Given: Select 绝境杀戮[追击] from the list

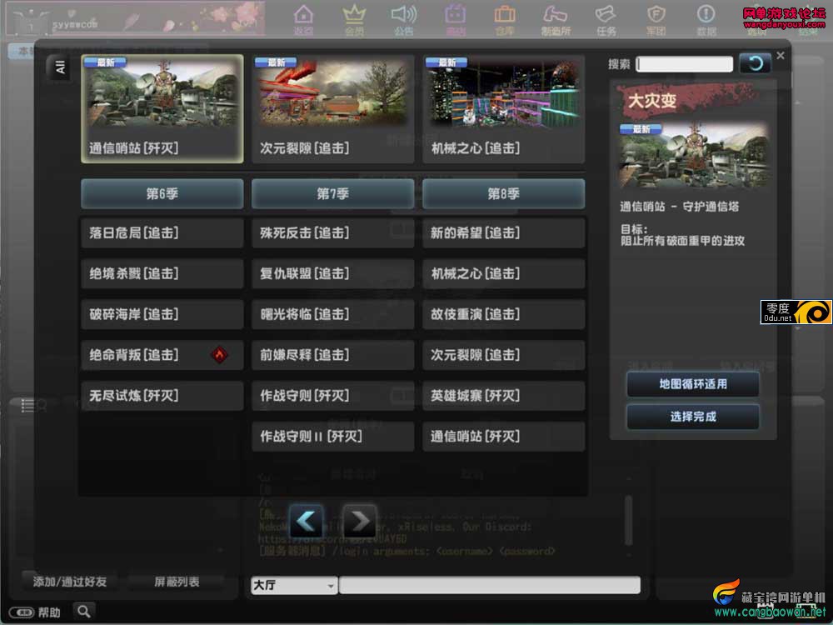Looking at the screenshot, I should tap(162, 273).
